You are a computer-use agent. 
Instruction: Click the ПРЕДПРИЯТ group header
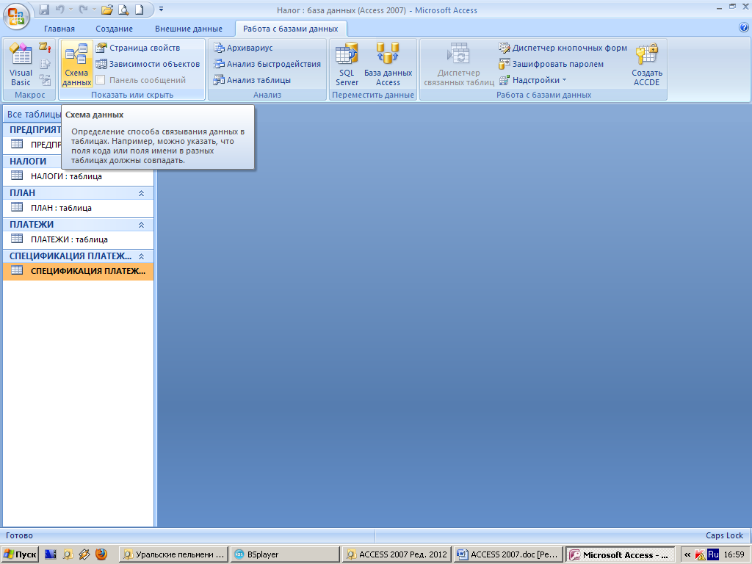coord(32,129)
